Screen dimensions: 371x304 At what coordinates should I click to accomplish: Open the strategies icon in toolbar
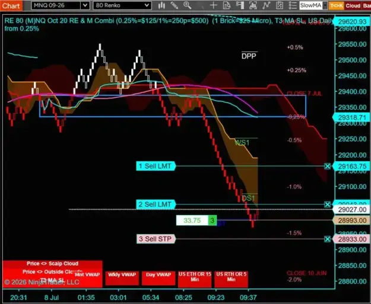tap(280, 5)
